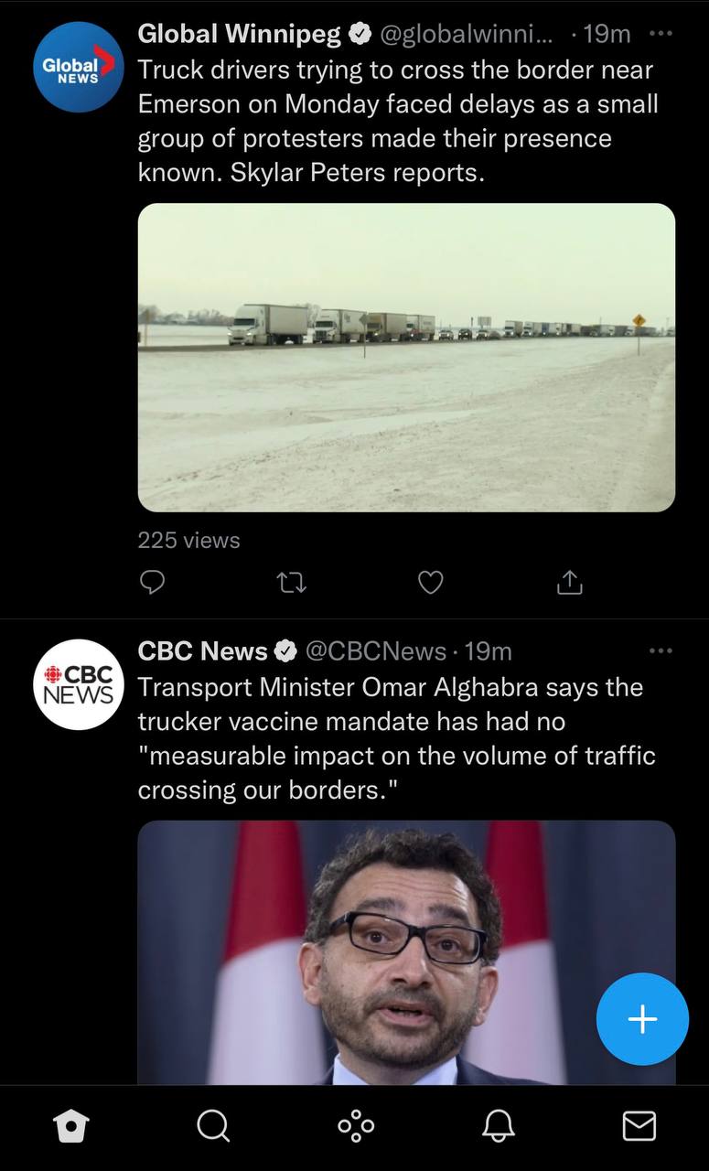Reply to the Global Winnipeg tweet
This screenshot has height=1171, width=709.
[153, 582]
